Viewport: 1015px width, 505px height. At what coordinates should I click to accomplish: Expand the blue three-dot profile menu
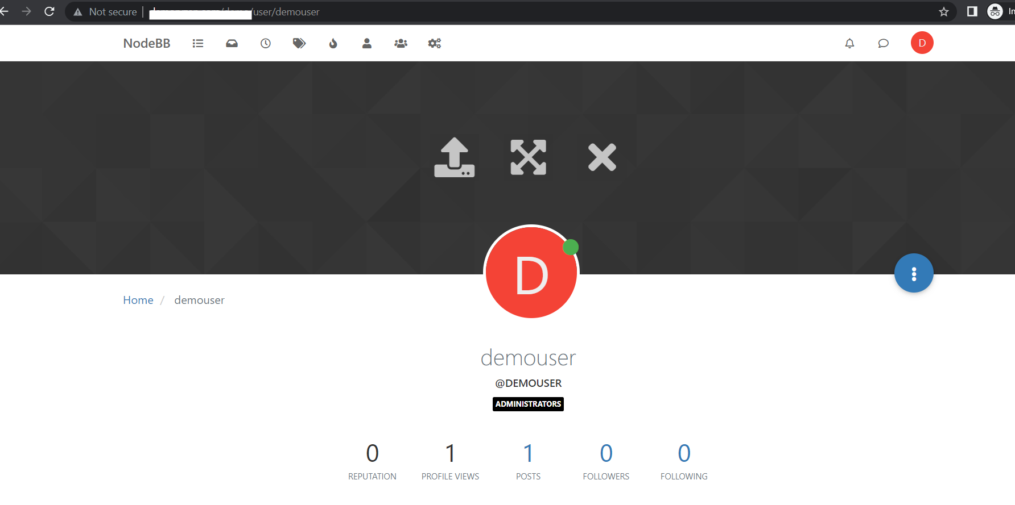(x=914, y=273)
